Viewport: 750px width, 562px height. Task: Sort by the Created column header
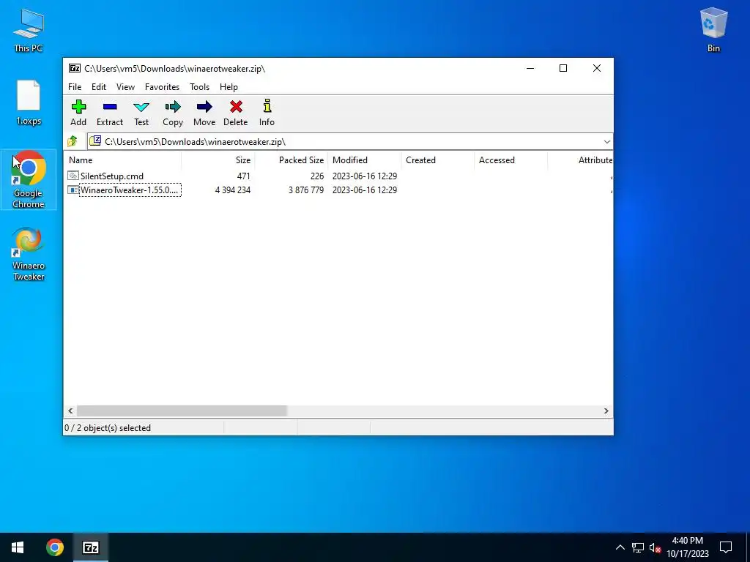(x=438, y=160)
